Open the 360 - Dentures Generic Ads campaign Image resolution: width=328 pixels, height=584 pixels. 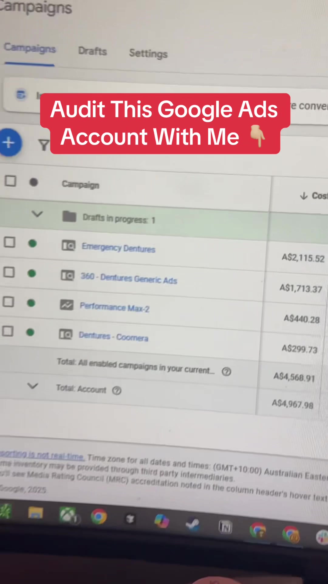[129, 278]
